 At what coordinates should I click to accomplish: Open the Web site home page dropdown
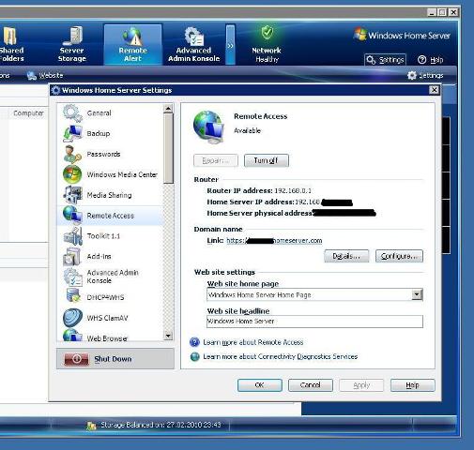[417, 294]
